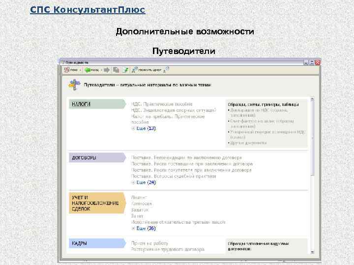Decrease font size small A icon

point(166,70)
